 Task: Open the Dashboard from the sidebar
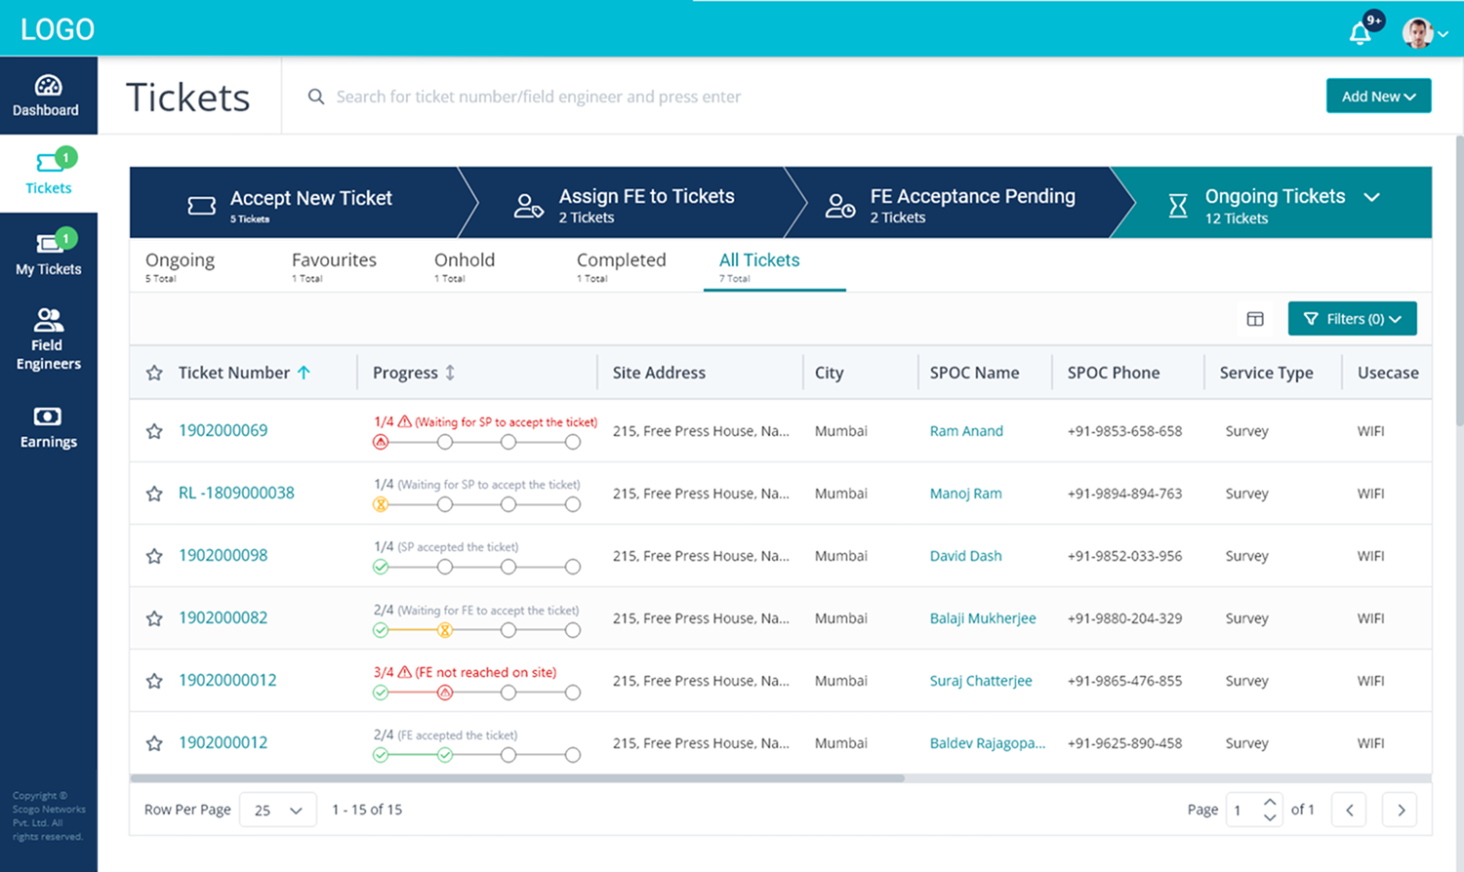(x=48, y=95)
